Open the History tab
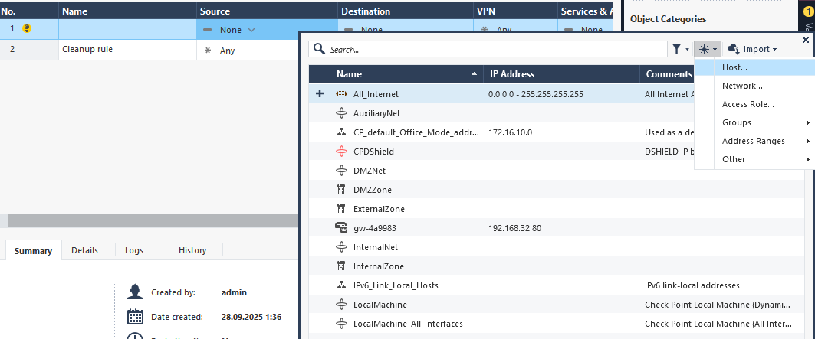This screenshot has width=815, height=339. [x=192, y=250]
